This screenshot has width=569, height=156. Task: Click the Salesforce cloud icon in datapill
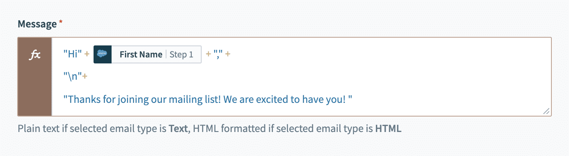click(102, 54)
